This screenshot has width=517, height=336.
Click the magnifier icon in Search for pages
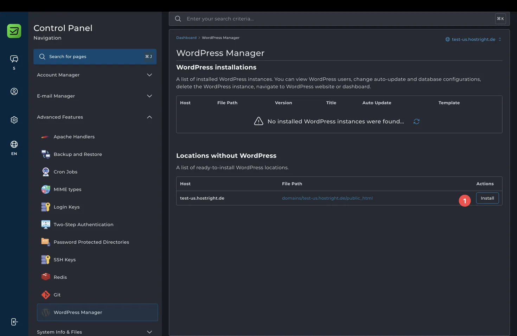(x=42, y=57)
